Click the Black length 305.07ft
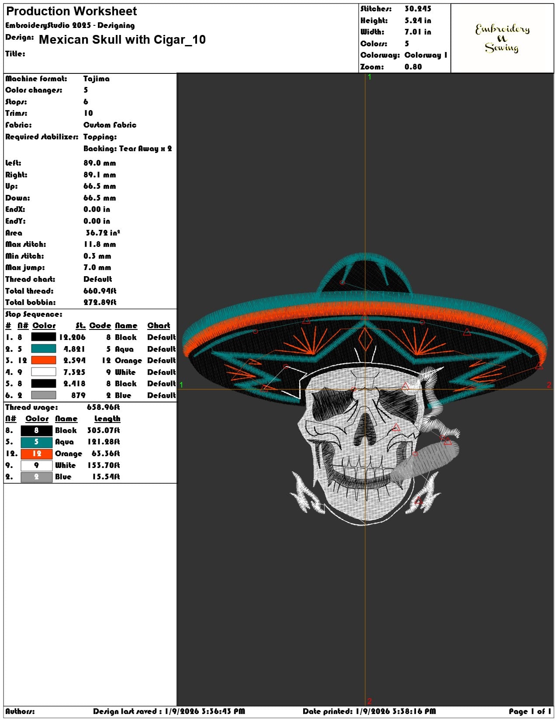This screenshot has height=721, width=557. 104,430
